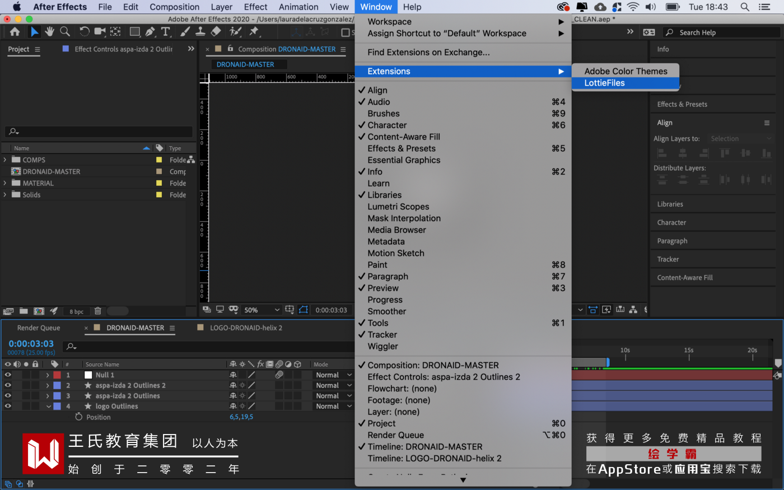Select the Clone Stamp tool
This screenshot has height=490, width=784.
click(200, 31)
